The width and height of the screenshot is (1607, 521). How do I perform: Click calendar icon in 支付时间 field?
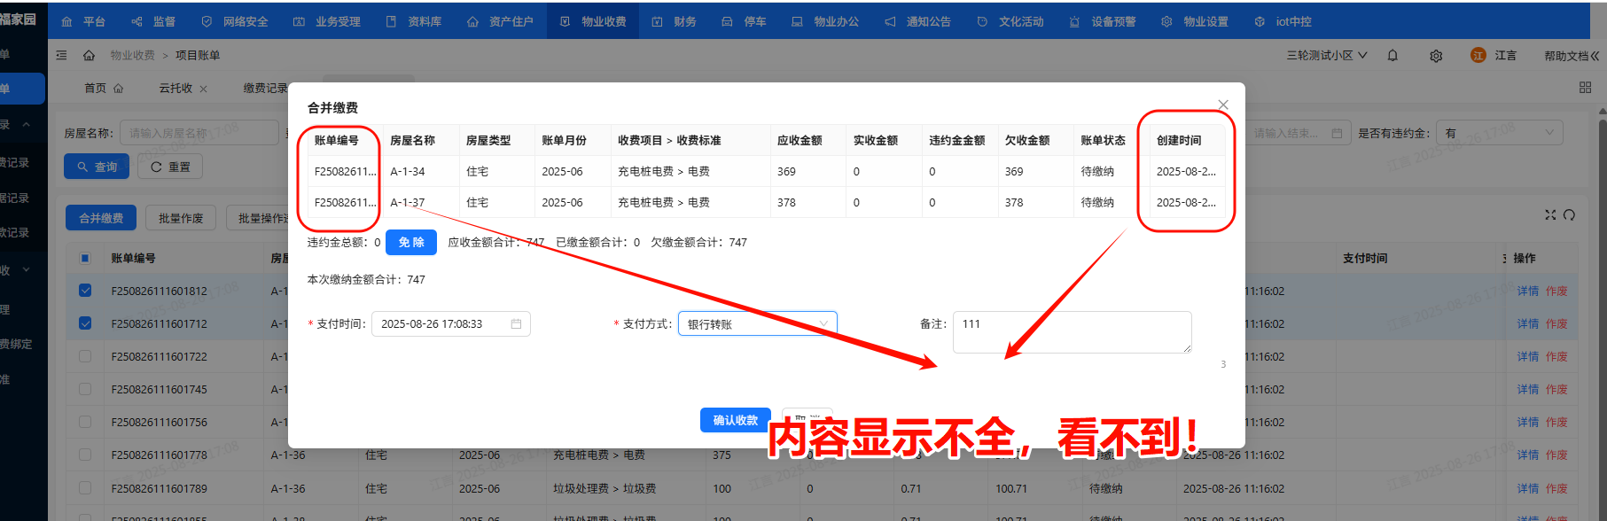(516, 324)
